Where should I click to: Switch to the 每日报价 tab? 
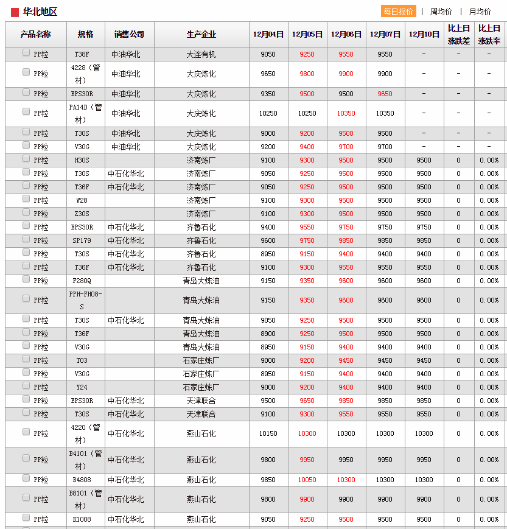tap(399, 12)
